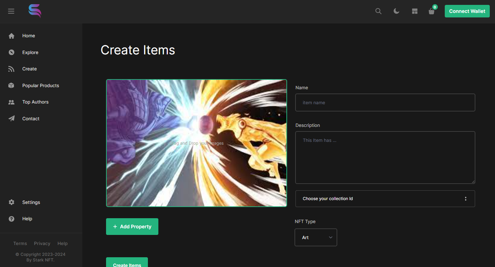Click the NFT Type label
This screenshot has width=495, height=267.
click(305, 222)
